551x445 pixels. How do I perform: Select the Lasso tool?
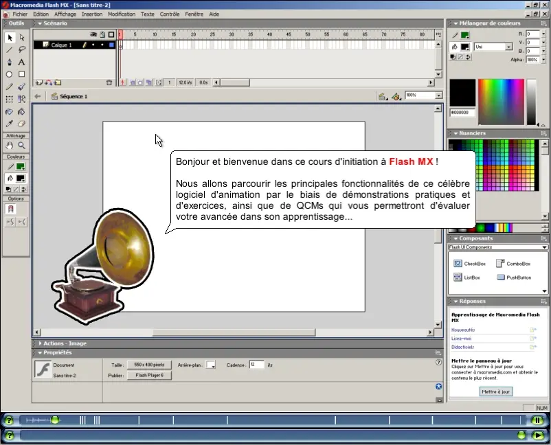[22, 50]
